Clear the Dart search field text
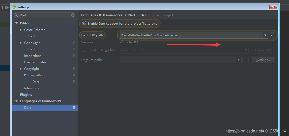Screen dimensions: 289x136 [73, 15]
